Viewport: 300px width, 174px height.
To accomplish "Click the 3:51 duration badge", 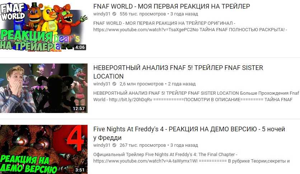I will (80, 170).
